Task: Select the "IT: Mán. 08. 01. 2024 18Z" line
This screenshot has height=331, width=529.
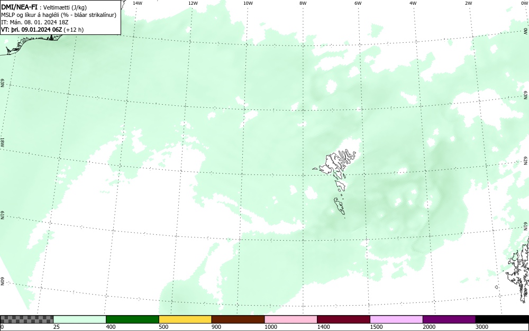Action: [x=35, y=22]
